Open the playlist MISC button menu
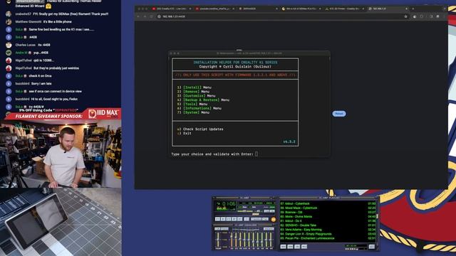Screen dimensions: 456x256 coord(304,247)
